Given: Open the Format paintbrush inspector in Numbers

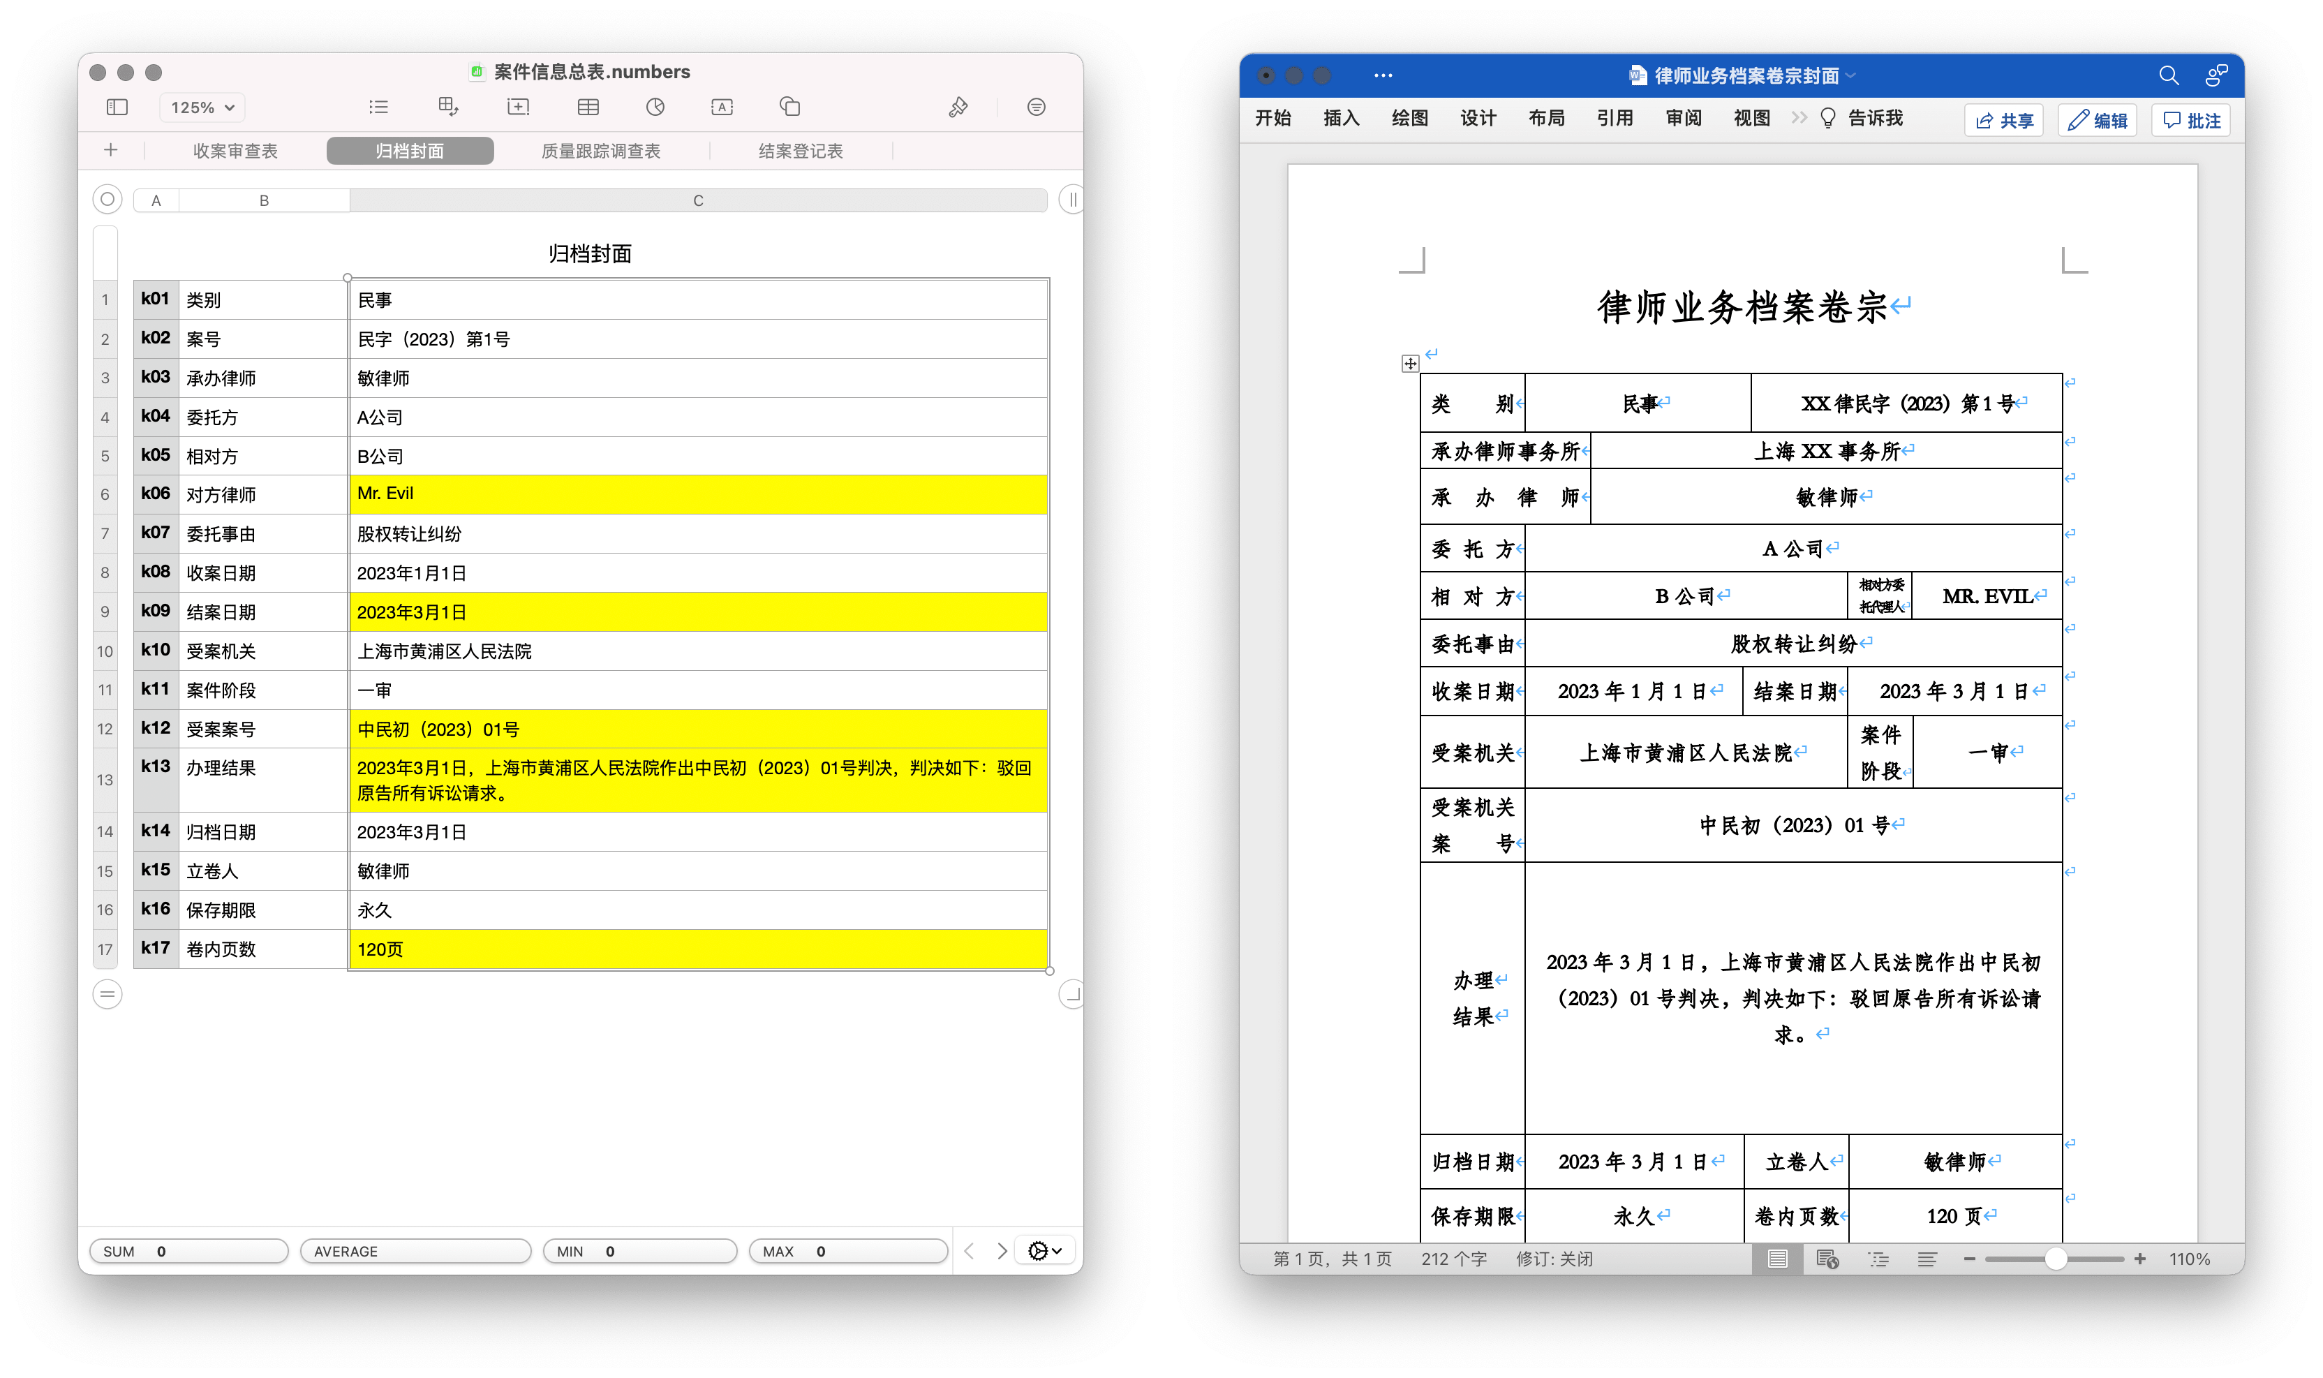Looking at the screenshot, I should pyautogui.click(x=958, y=108).
